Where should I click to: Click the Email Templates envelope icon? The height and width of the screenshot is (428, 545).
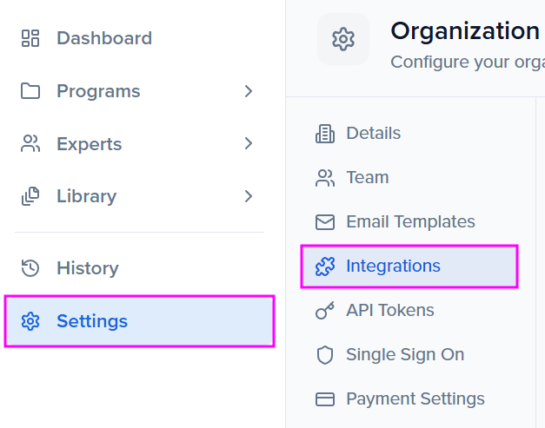324,222
